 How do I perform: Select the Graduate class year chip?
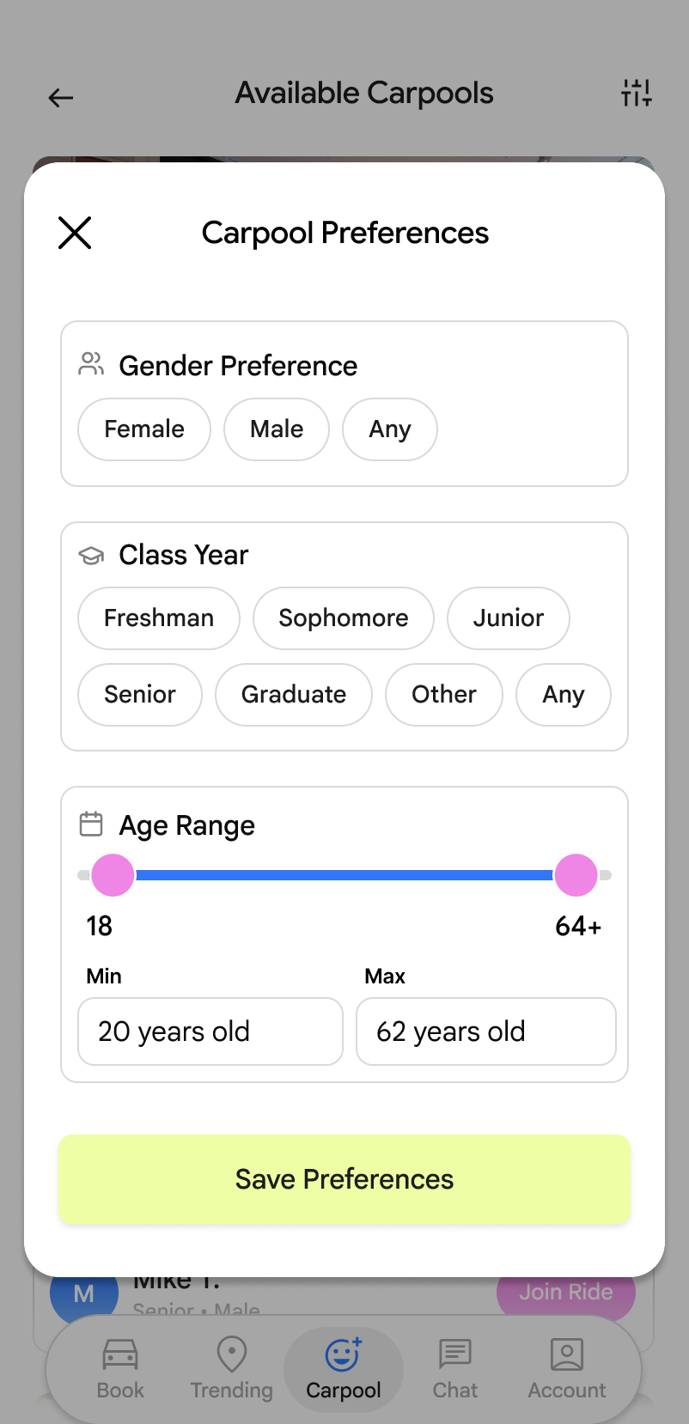(x=294, y=695)
